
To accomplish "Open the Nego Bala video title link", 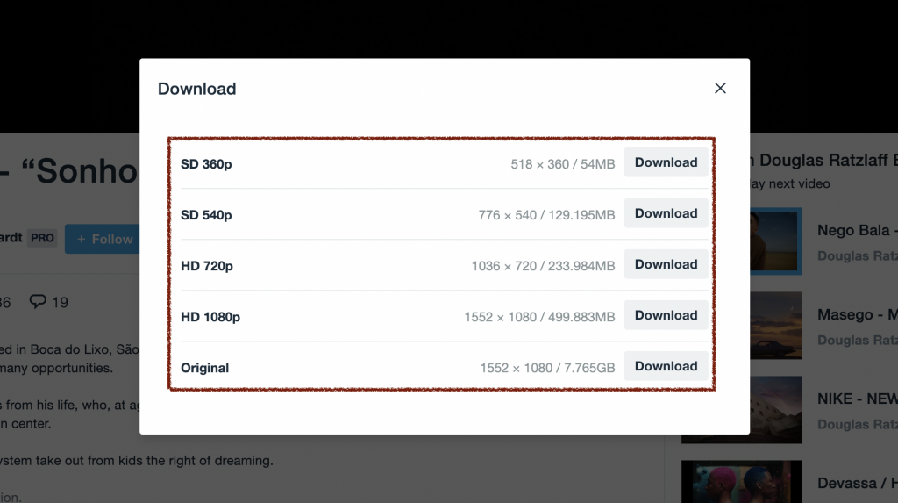I will click(858, 230).
